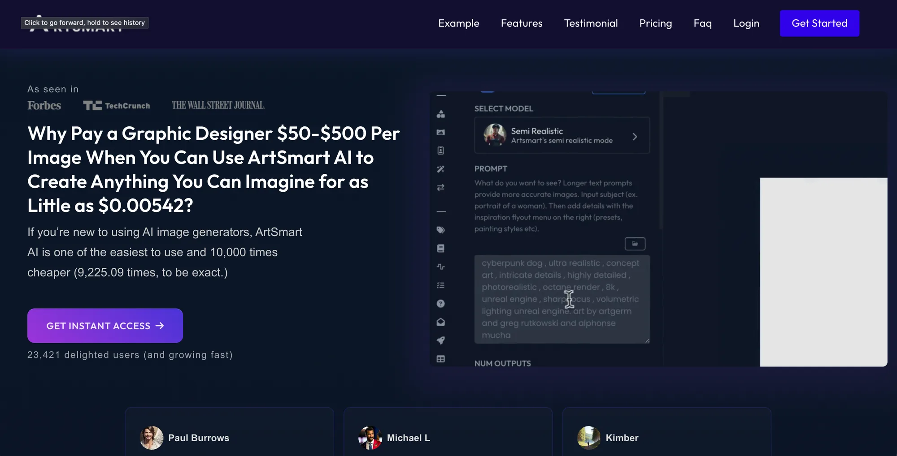Open the Faq nav link

coord(703,23)
